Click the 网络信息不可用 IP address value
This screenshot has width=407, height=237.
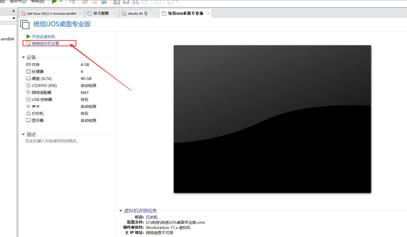(x=159, y=233)
